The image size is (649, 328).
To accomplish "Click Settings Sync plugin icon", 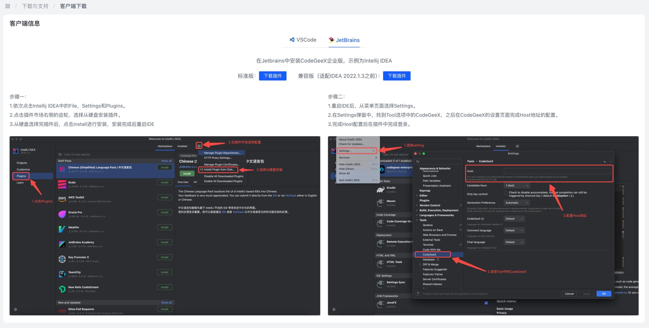I will click(x=381, y=284).
